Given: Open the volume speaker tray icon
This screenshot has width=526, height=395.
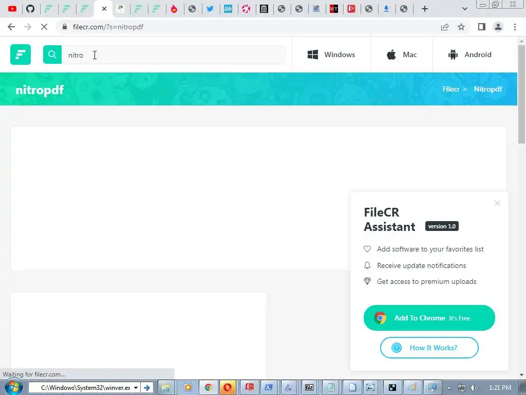Looking at the screenshot, I should 474,388.
